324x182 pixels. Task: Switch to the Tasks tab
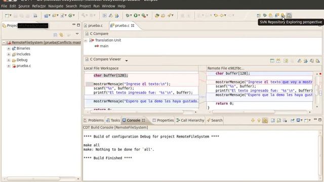[113, 120]
